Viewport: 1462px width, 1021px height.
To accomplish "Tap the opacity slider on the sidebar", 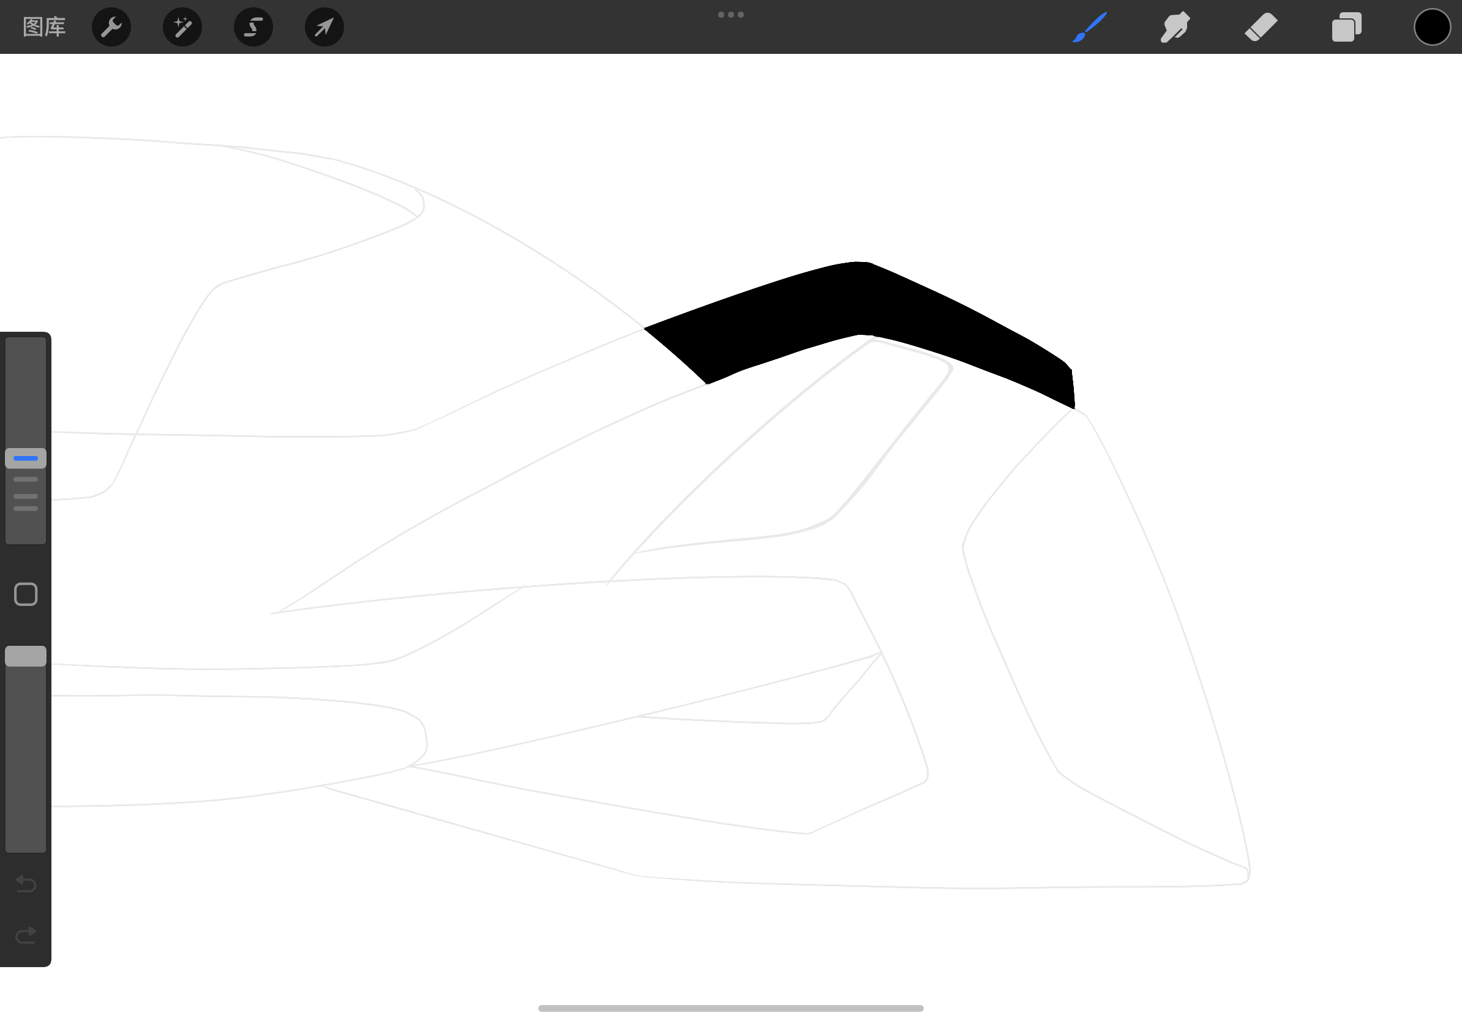I will tap(26, 656).
